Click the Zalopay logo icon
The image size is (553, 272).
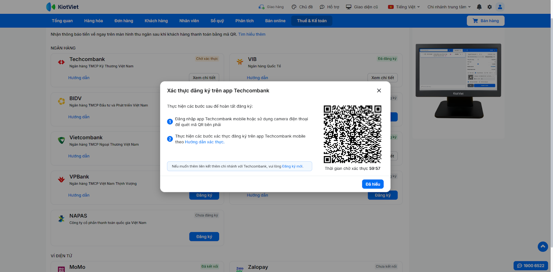(x=240, y=269)
